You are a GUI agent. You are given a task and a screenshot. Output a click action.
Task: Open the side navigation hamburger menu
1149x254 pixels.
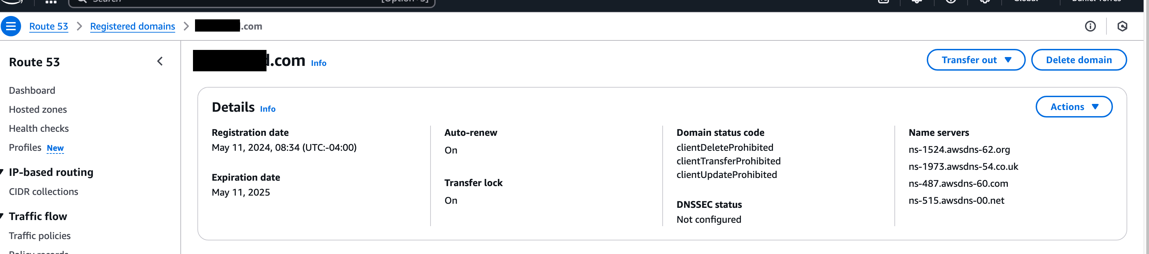pyautogui.click(x=11, y=26)
